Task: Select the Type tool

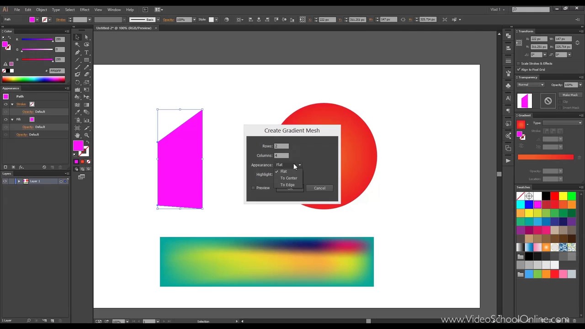Action: [86, 52]
